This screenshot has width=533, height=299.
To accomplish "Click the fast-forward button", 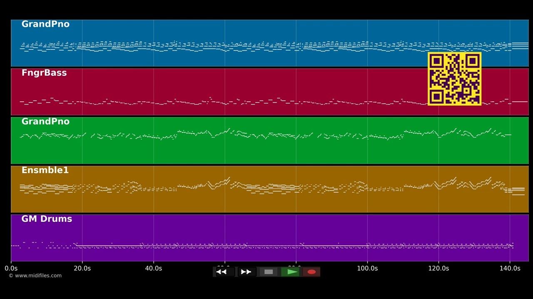I will (x=246, y=272).
